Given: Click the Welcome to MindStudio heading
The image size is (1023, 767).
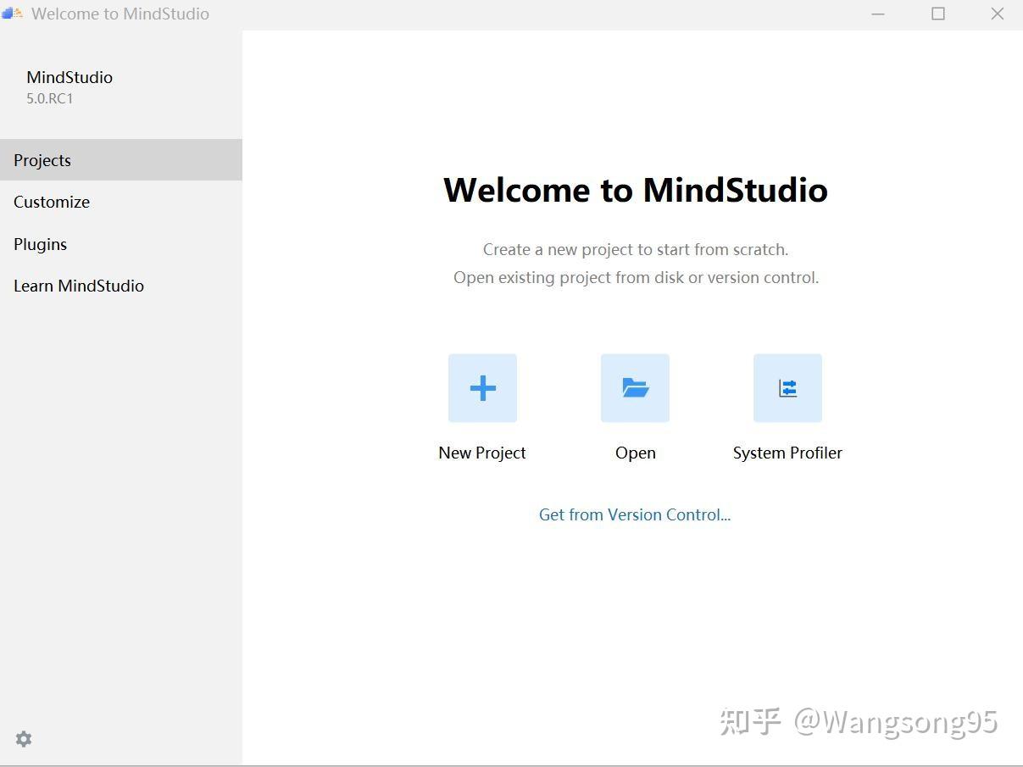Looking at the screenshot, I should 636,189.
